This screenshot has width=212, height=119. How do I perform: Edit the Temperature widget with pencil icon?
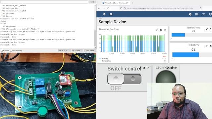[207, 29]
